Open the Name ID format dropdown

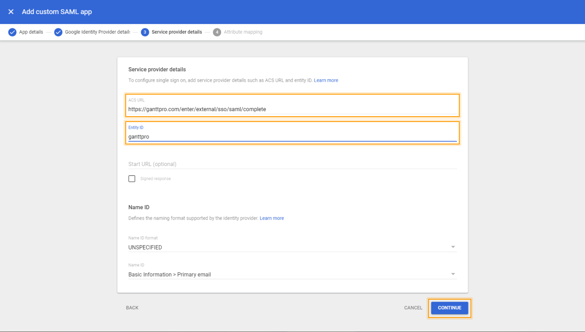point(292,247)
